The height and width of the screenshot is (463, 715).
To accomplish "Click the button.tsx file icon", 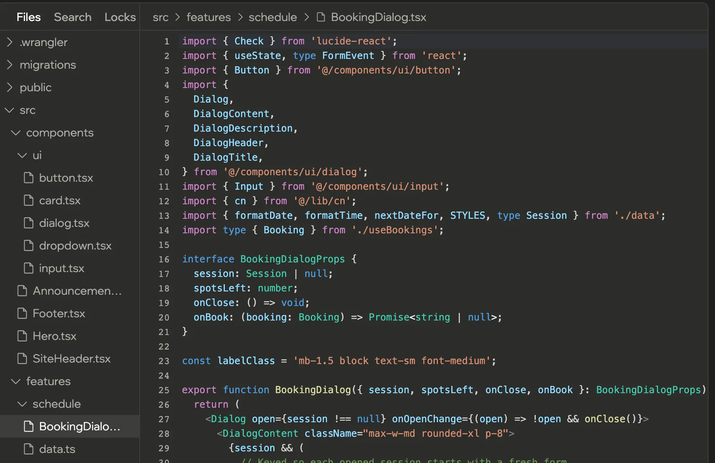I will point(29,178).
